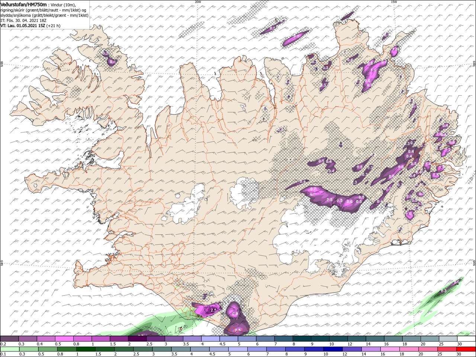Click the 15W longitude label
Screen dimensions: 476x357
tap(394, 1)
